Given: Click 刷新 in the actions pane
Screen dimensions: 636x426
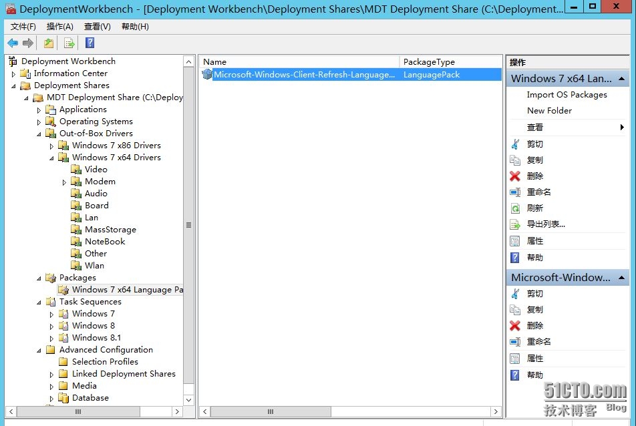Looking at the screenshot, I should 534,208.
